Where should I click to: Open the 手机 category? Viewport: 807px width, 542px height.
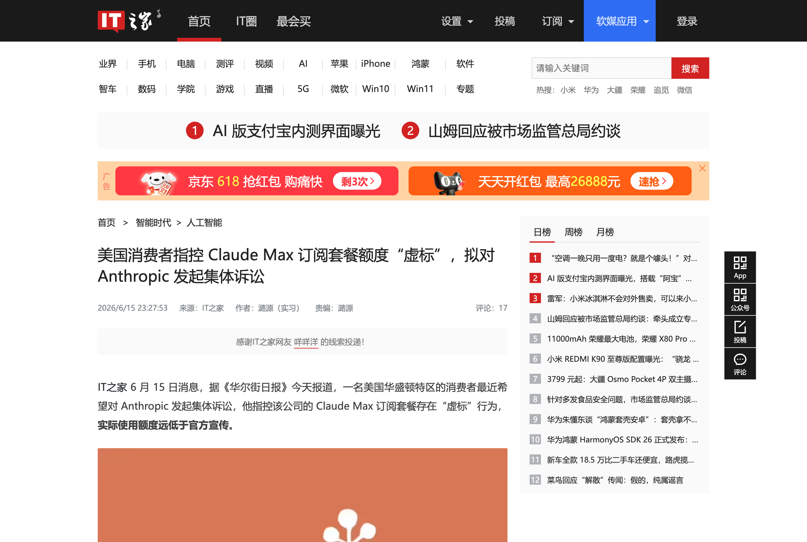click(x=147, y=64)
